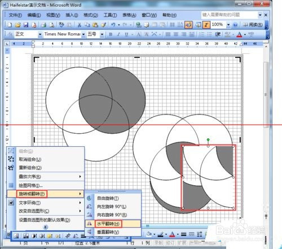Image resolution: width=282 pixels, height=249 pixels.
Task: Click More Contrast on picture toolbar
Action: pyautogui.click(x=34, y=235)
